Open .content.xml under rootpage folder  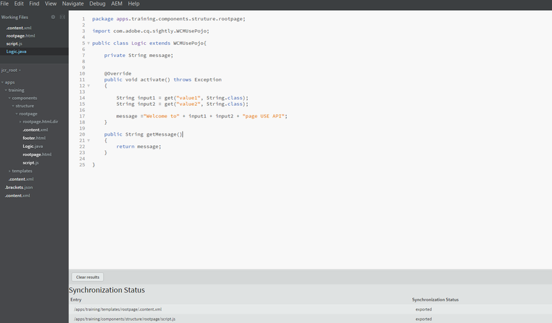coord(35,130)
